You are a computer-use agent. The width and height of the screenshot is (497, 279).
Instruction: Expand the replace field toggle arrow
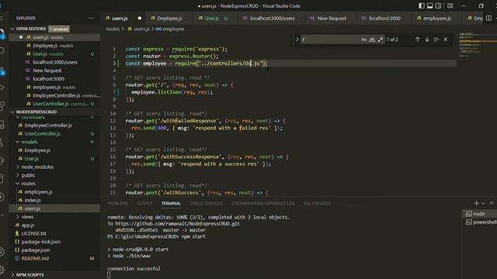click(x=297, y=40)
